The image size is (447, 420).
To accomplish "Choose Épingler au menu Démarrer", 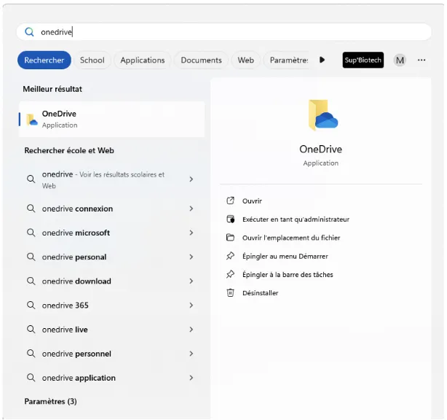I will (x=285, y=256).
